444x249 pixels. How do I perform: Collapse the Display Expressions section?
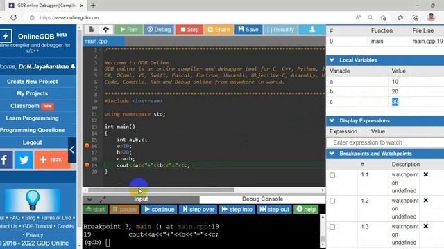[332, 121]
